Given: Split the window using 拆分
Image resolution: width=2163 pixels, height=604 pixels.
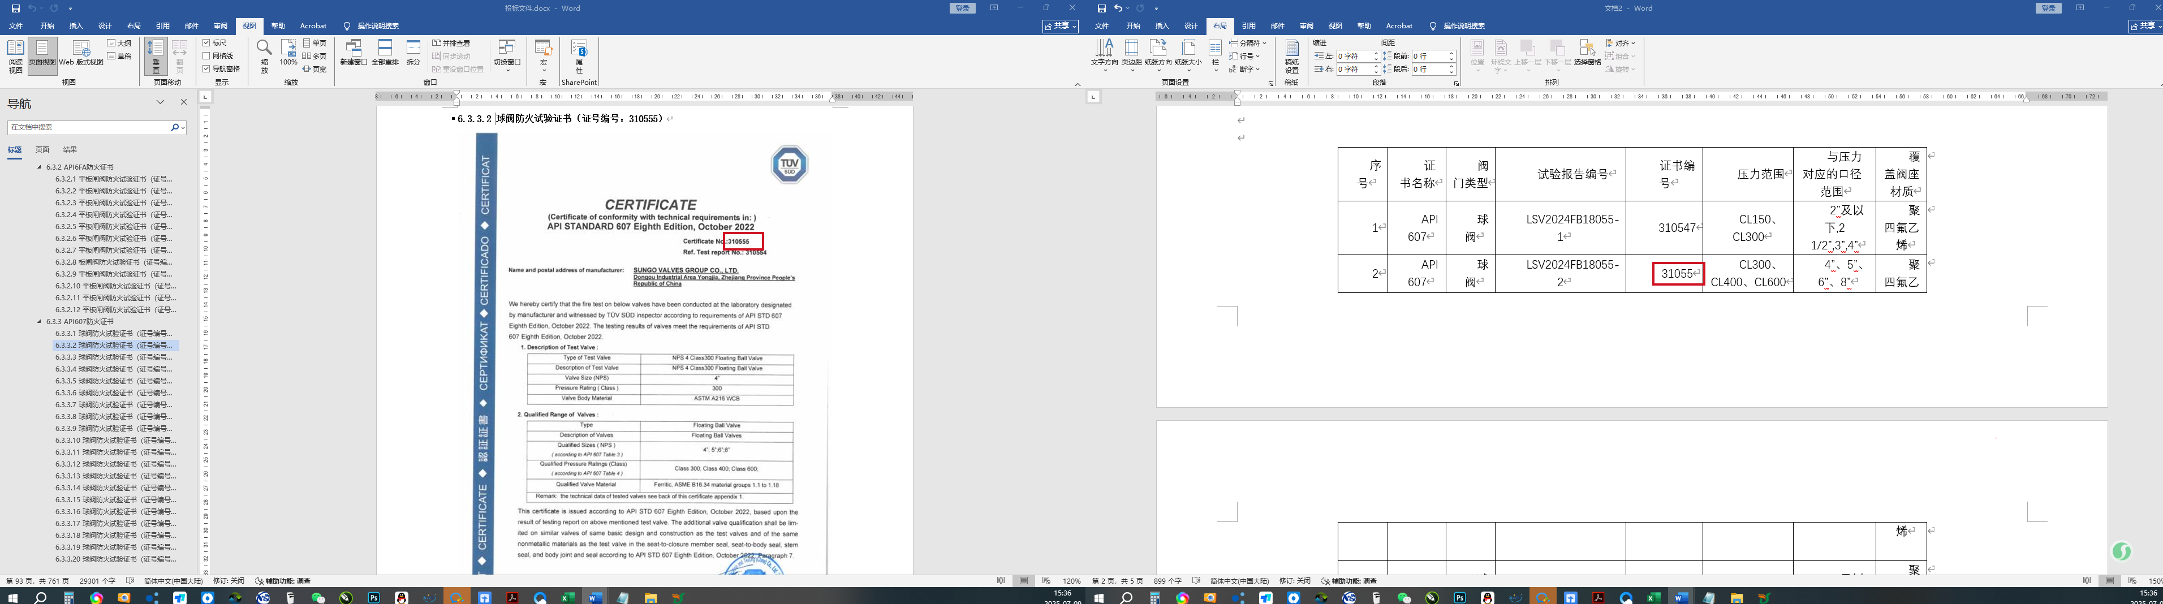Looking at the screenshot, I should tap(413, 53).
